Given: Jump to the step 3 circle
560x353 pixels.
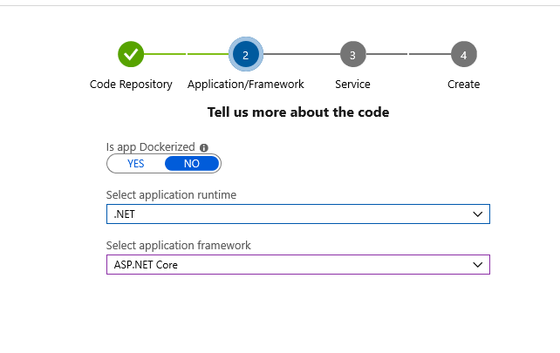Looking at the screenshot, I should 352,55.
